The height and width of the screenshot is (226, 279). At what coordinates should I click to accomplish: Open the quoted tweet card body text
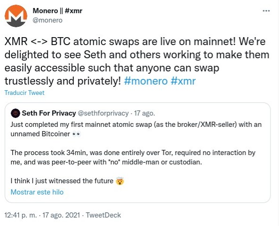[136, 153]
